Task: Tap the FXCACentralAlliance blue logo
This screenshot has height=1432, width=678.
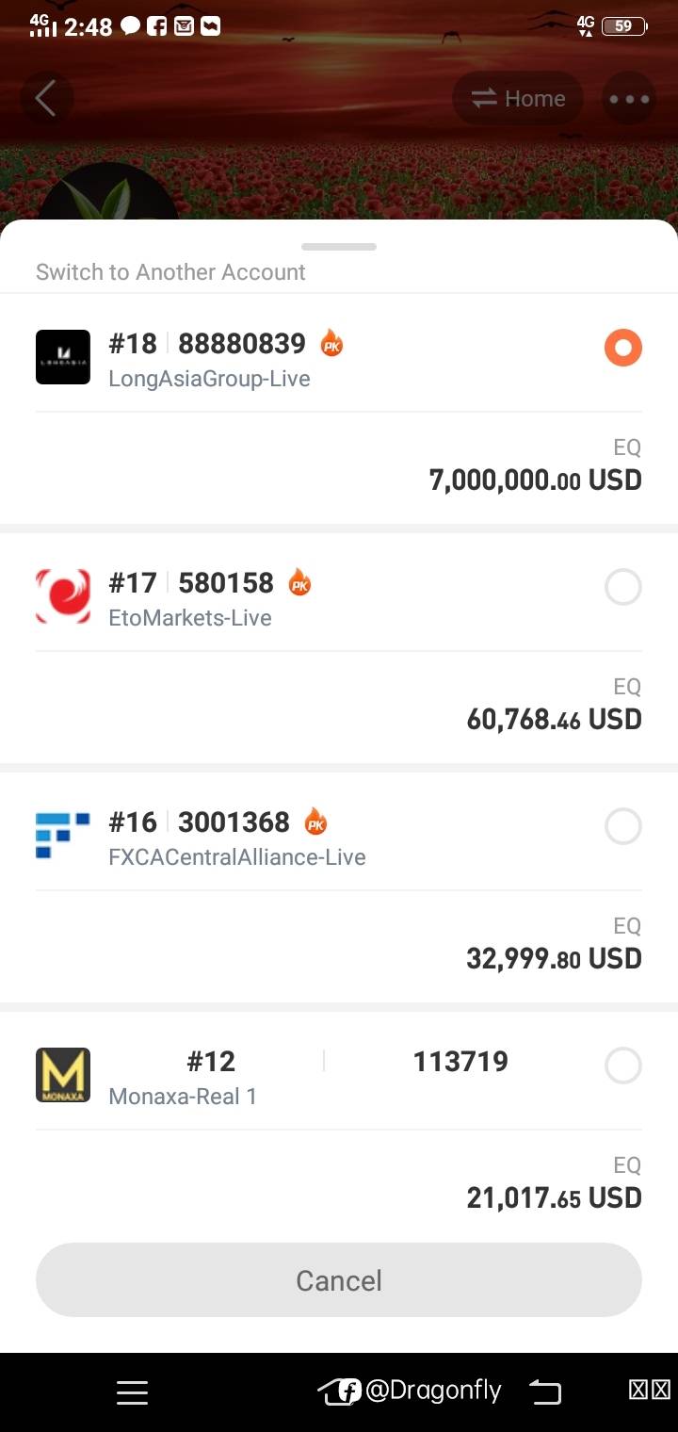Action: pos(63,836)
